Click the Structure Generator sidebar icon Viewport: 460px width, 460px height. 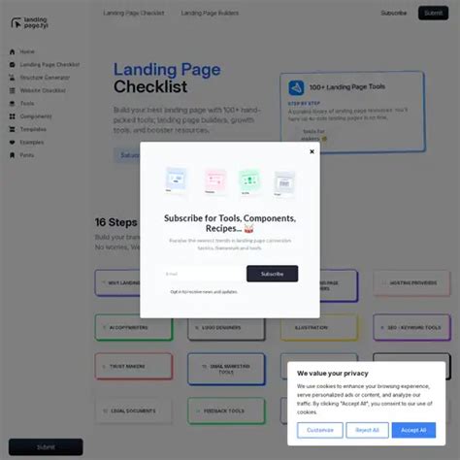point(13,78)
